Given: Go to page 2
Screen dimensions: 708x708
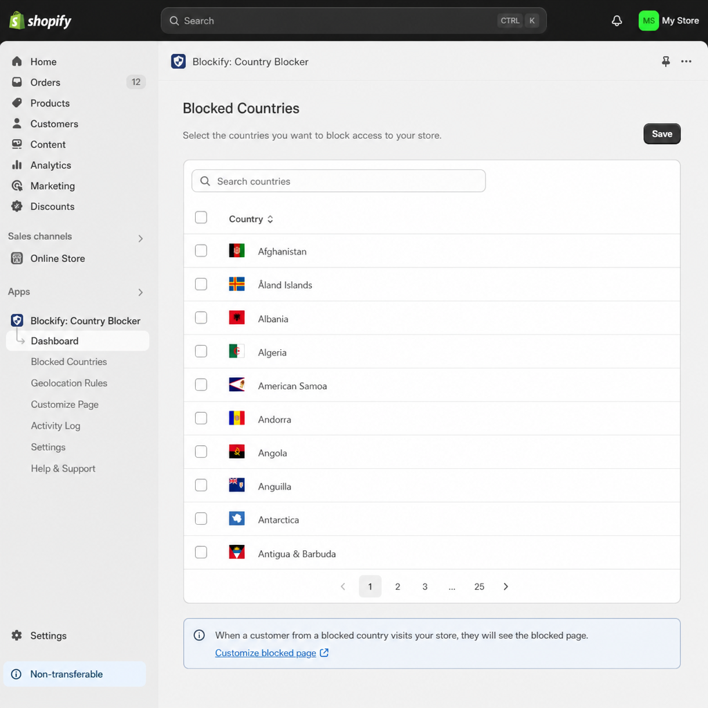Looking at the screenshot, I should pos(398,586).
